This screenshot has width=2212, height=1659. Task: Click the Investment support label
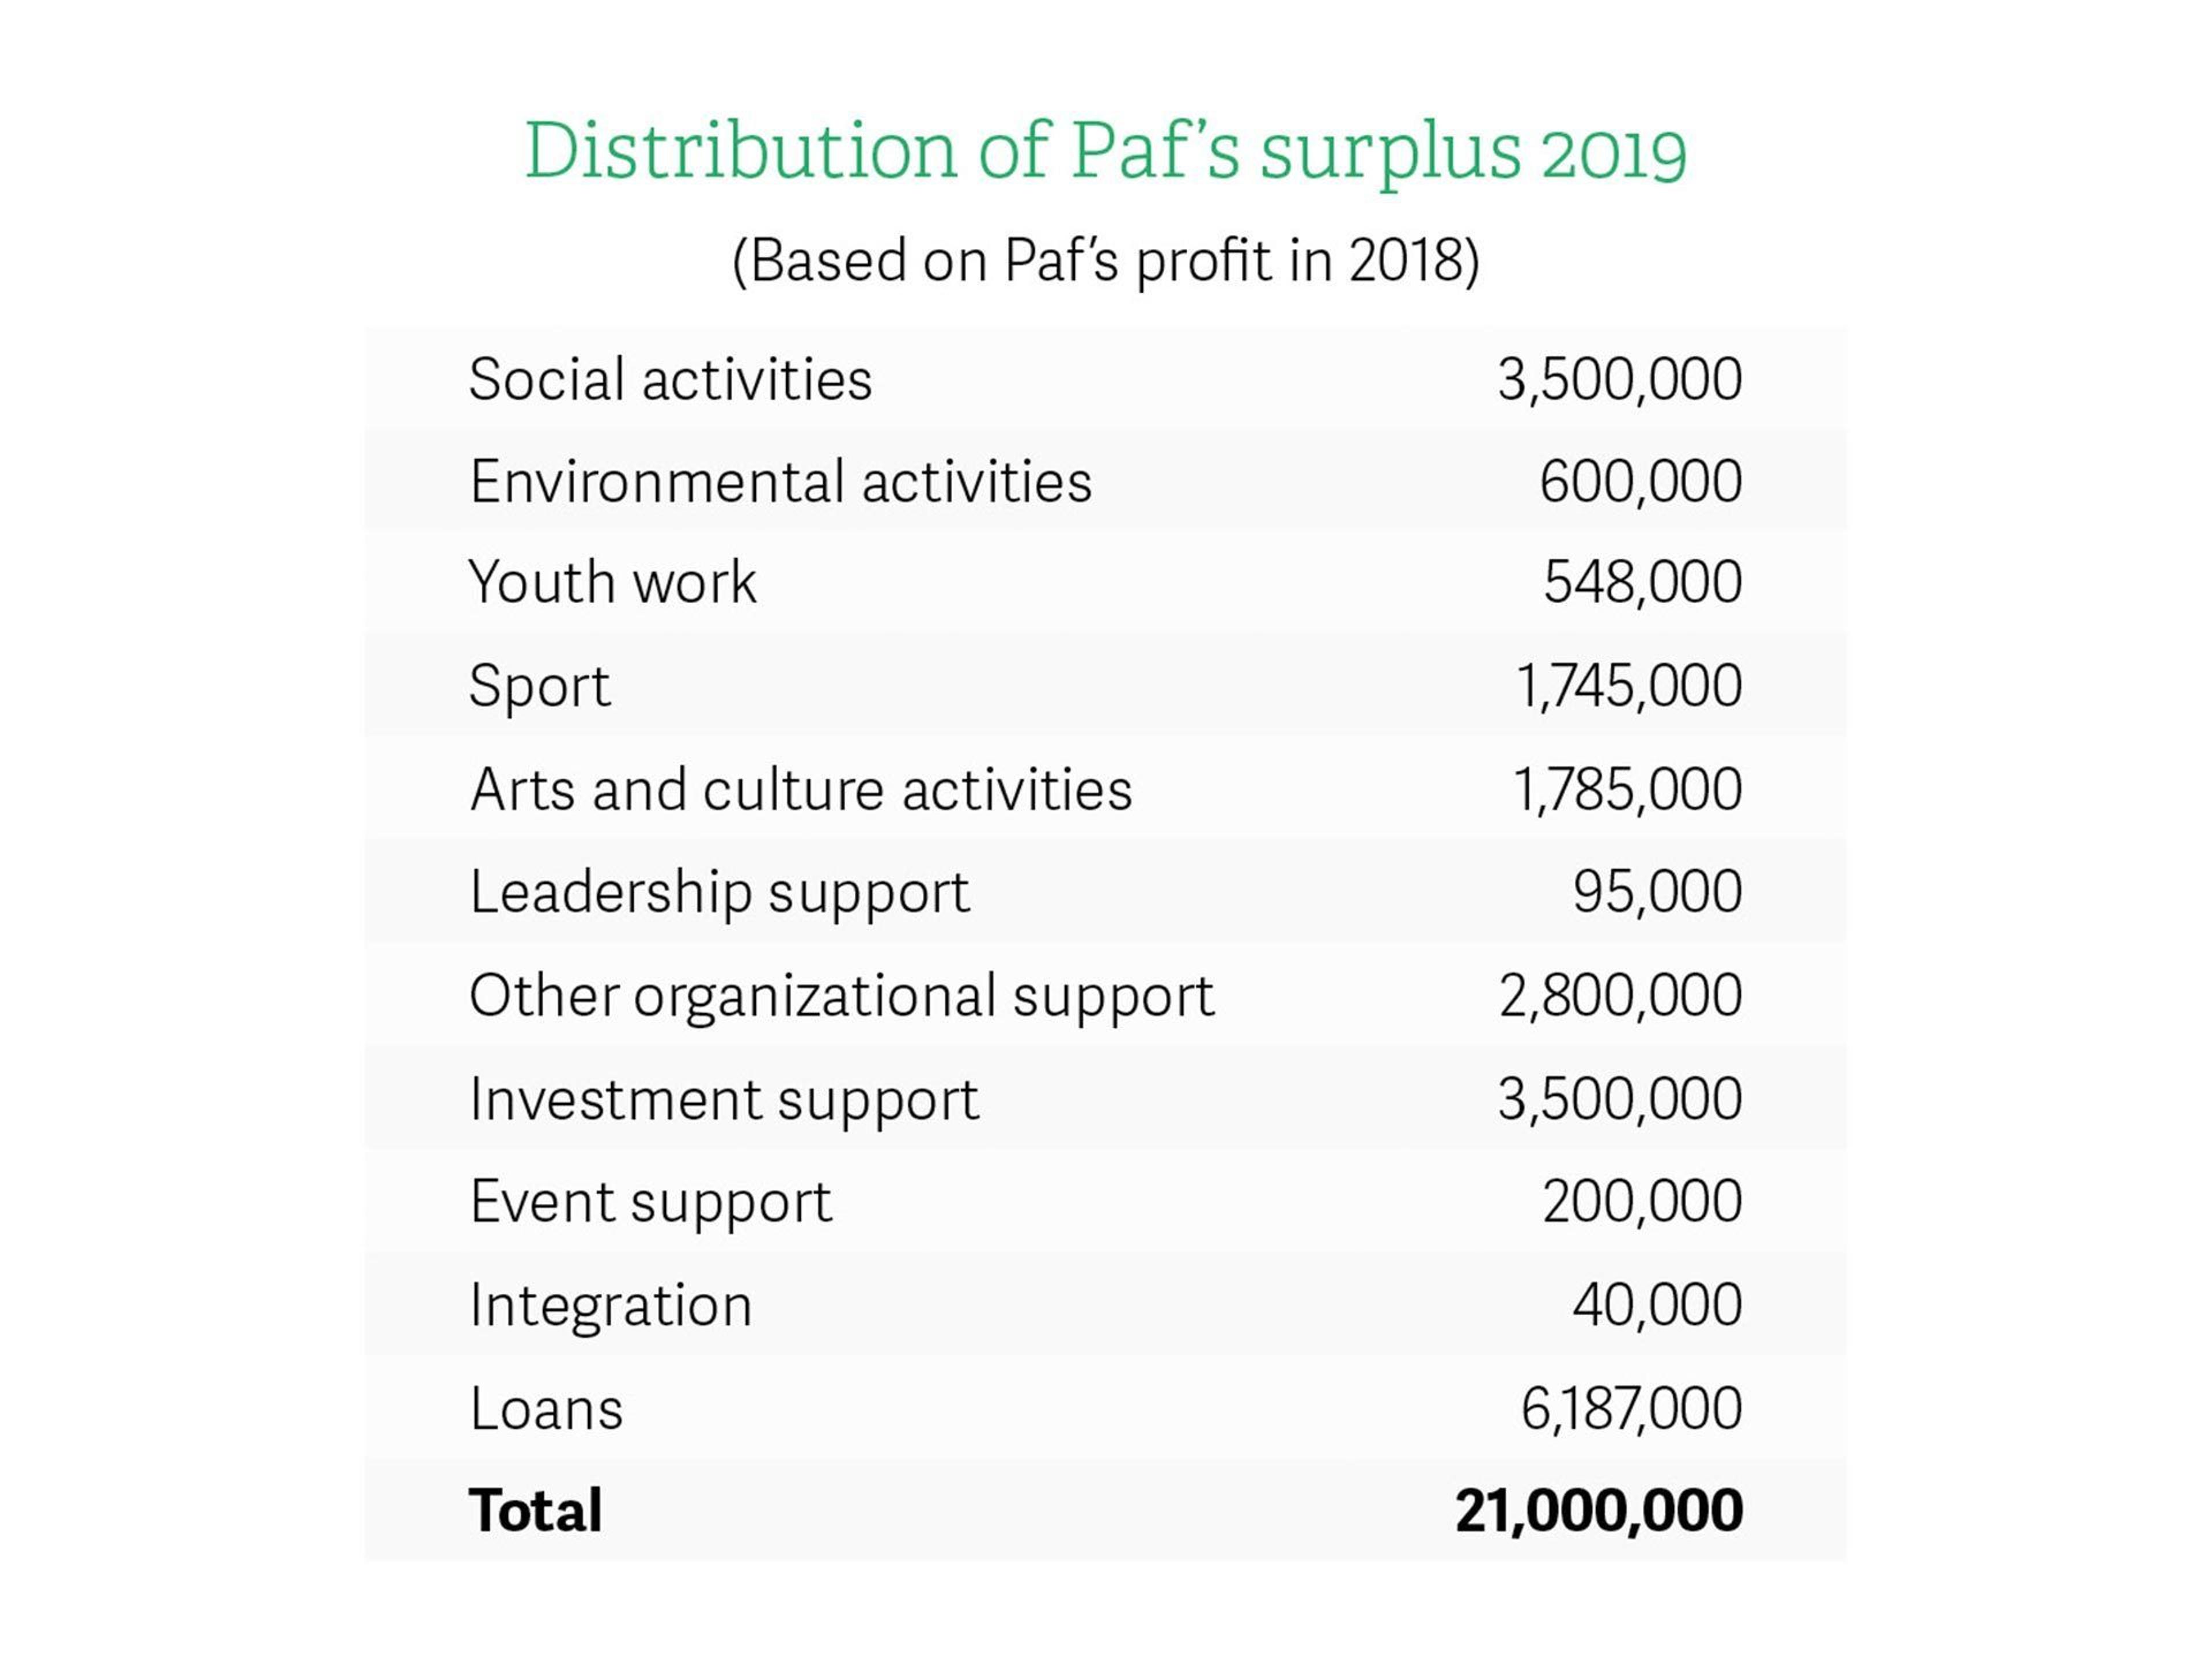724,1101
